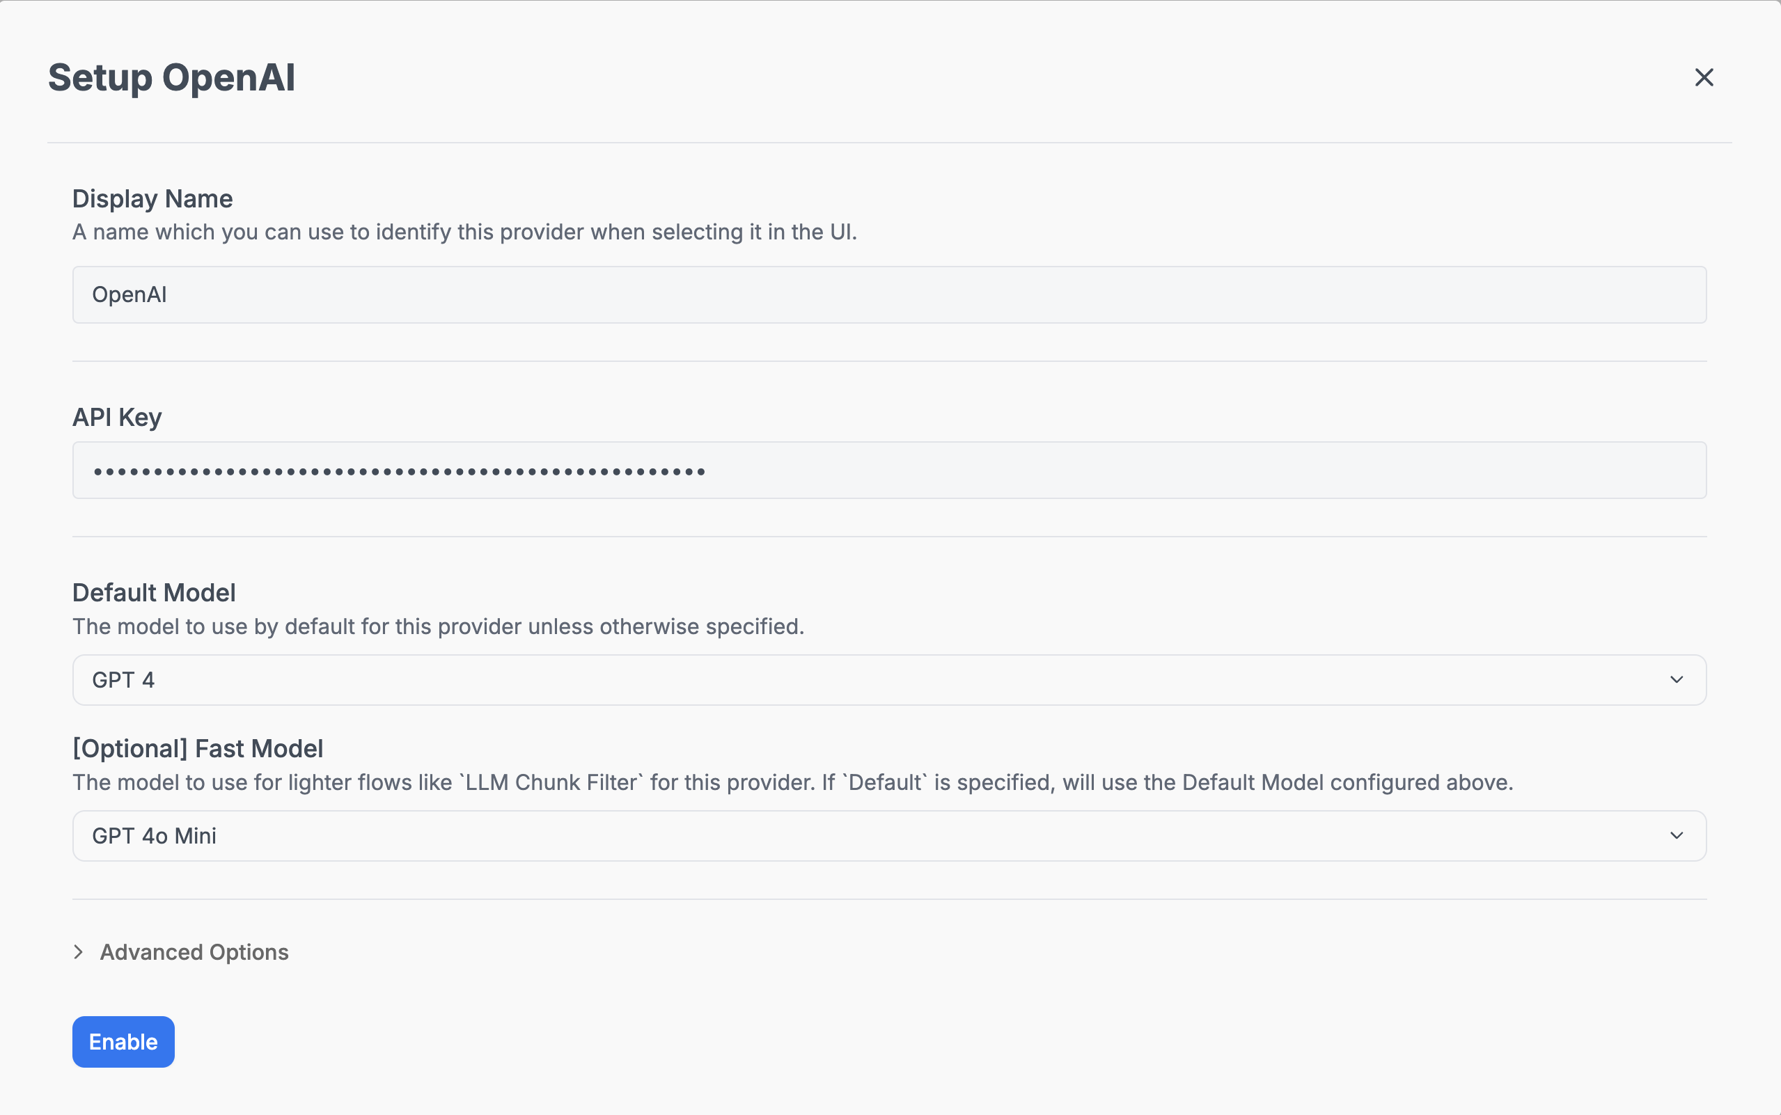Focus the Display Name input field
The image size is (1781, 1115).
888,295
